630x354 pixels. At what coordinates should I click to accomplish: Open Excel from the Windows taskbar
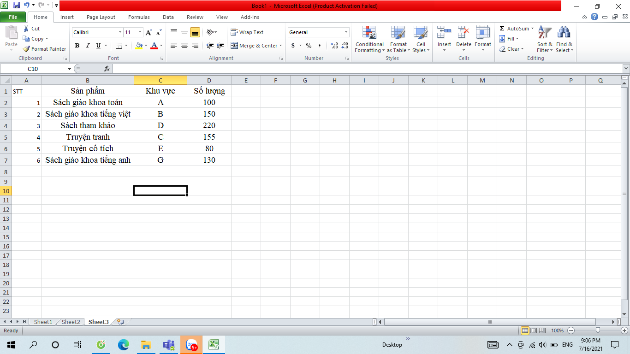pos(214,344)
